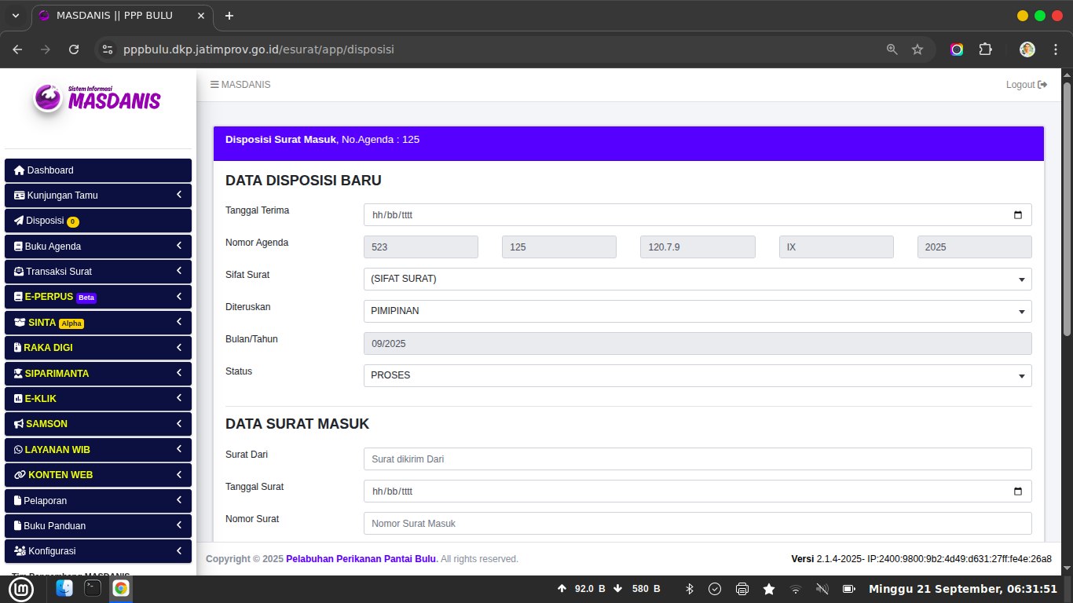Click the Linux Mint start menu icon

tap(21, 589)
